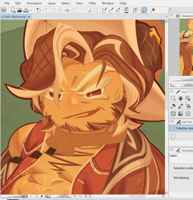Image resolution: width=193 pixels, height=200 pixels.
Task: Click the Navigator preview thumbnail
Action: (x=186, y=47)
